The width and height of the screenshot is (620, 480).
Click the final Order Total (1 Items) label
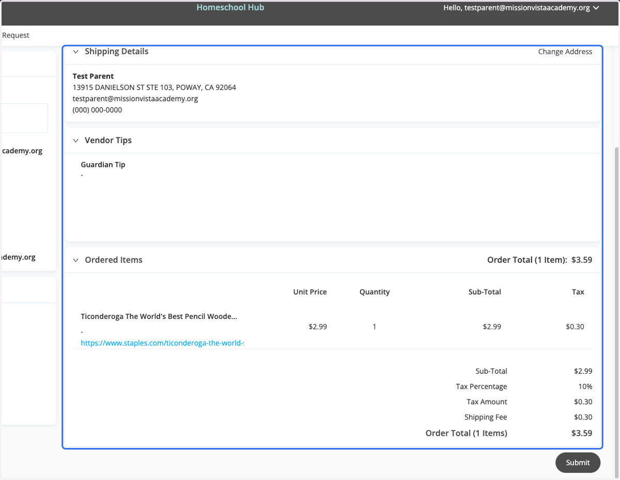tap(466, 434)
